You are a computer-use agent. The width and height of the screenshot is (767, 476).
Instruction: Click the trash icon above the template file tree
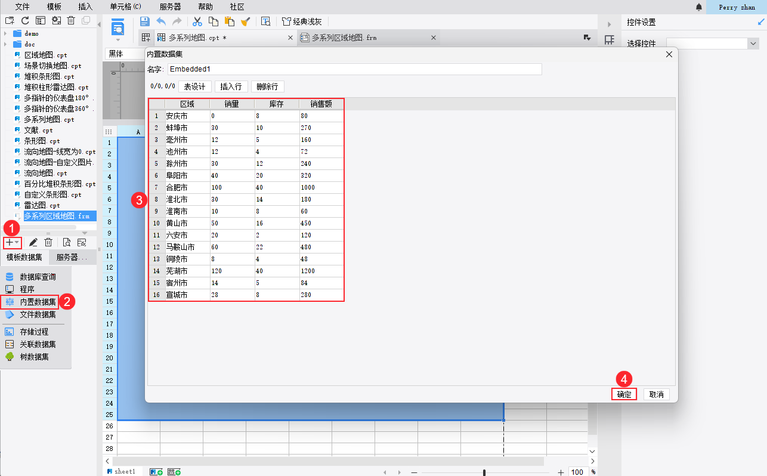[71, 20]
